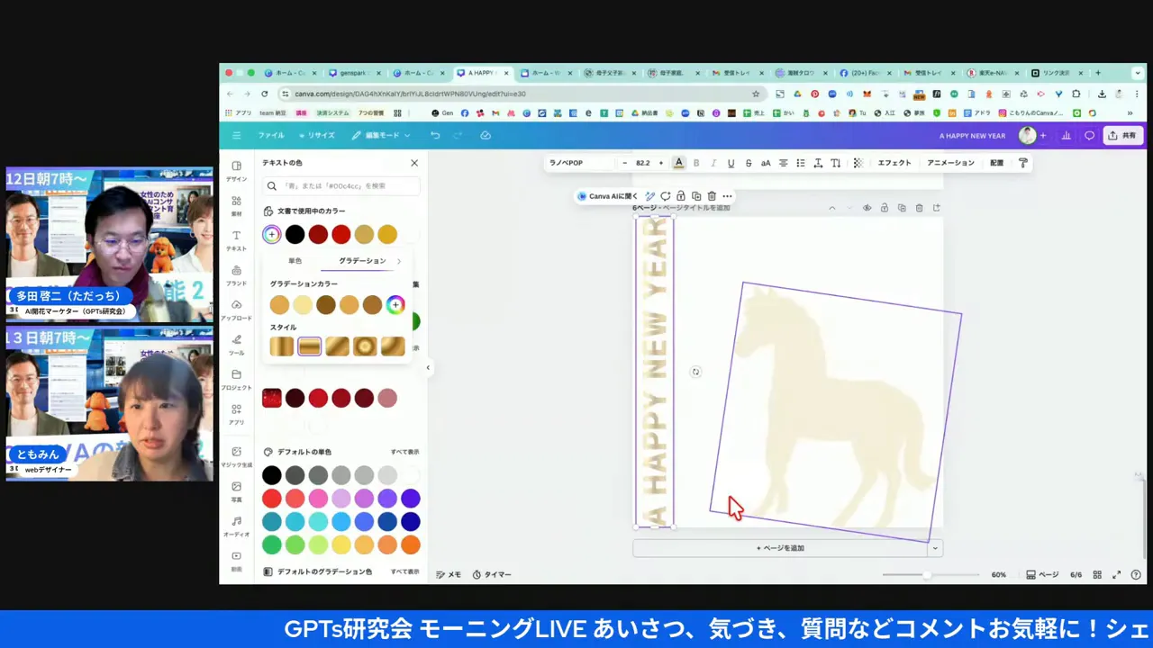
Task: Lock the selected element with the padlock icon
Action: coord(682,195)
